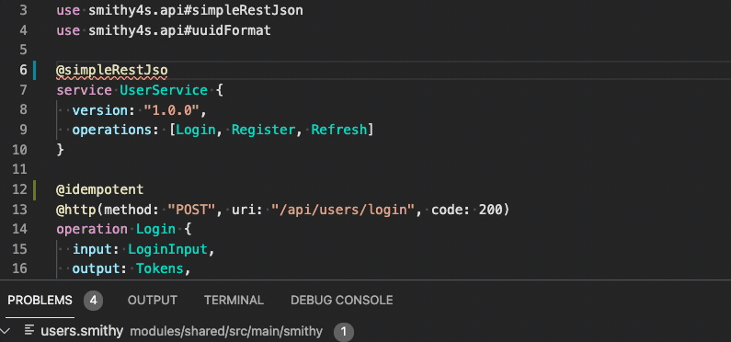Click smithy4s.api#uuidFormat import
This screenshot has height=342, width=731.
pos(179,30)
